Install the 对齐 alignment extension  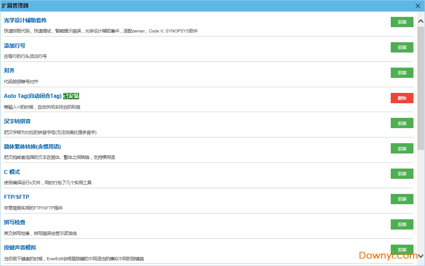(402, 73)
